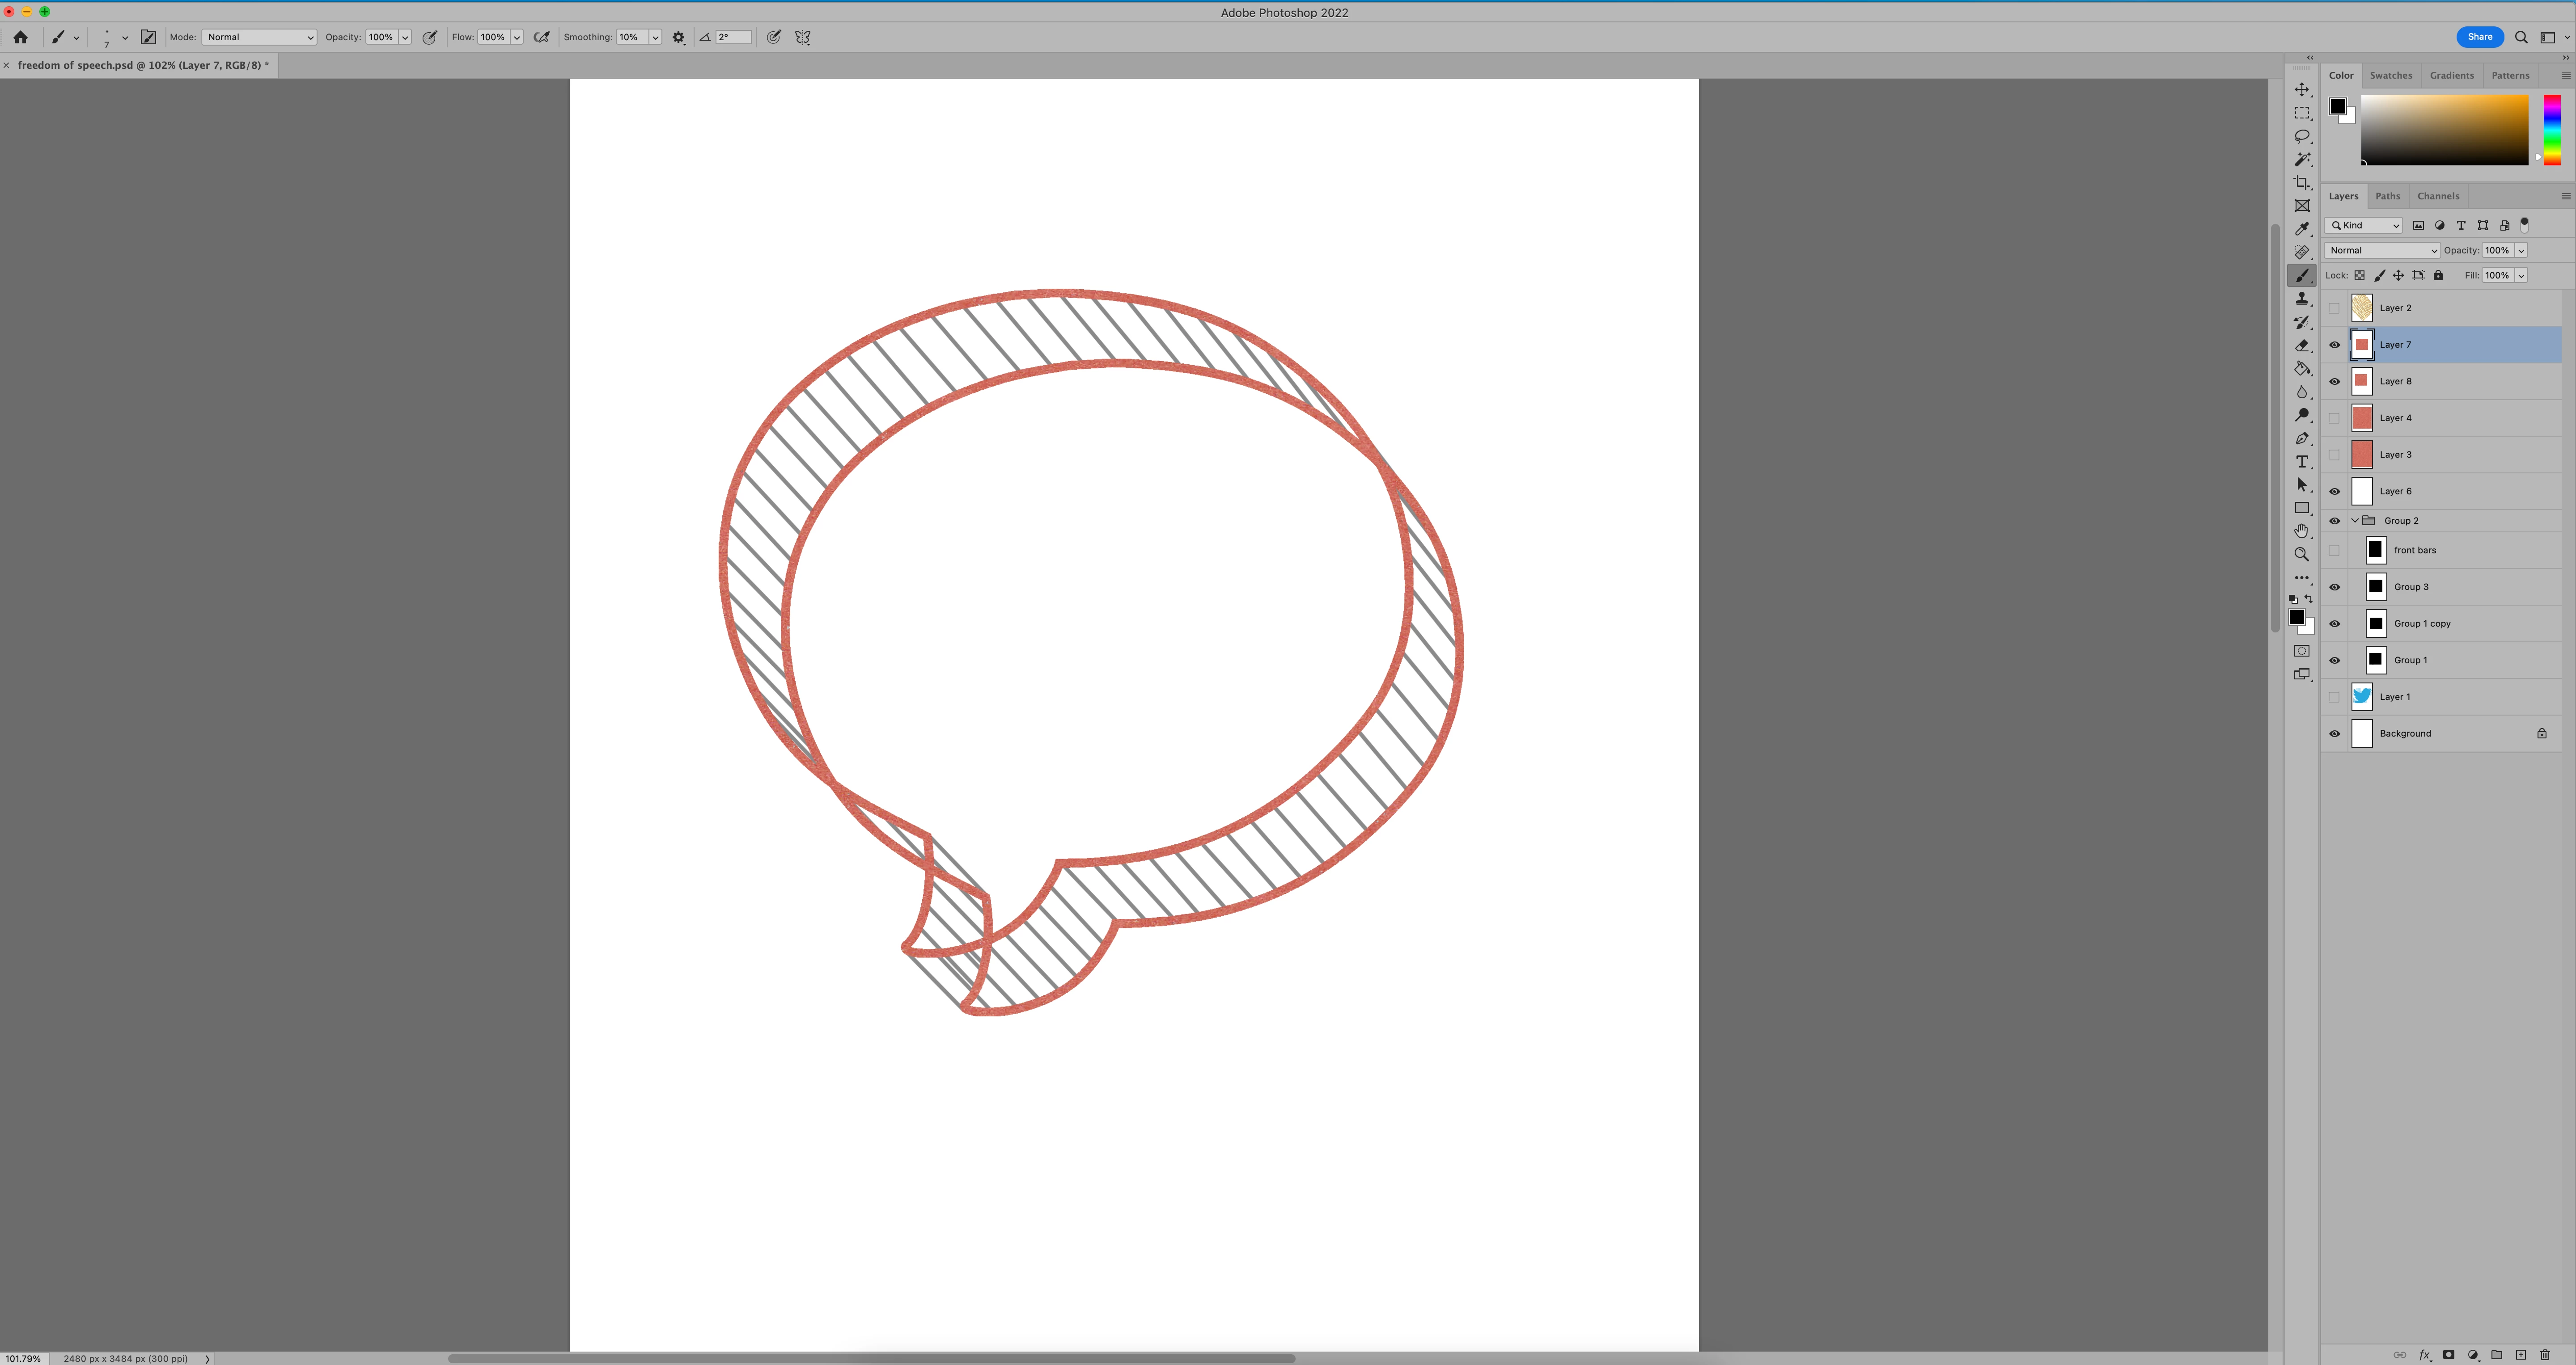Open the brush Mode dropdown
This screenshot has height=1365, width=2576.
259,37
